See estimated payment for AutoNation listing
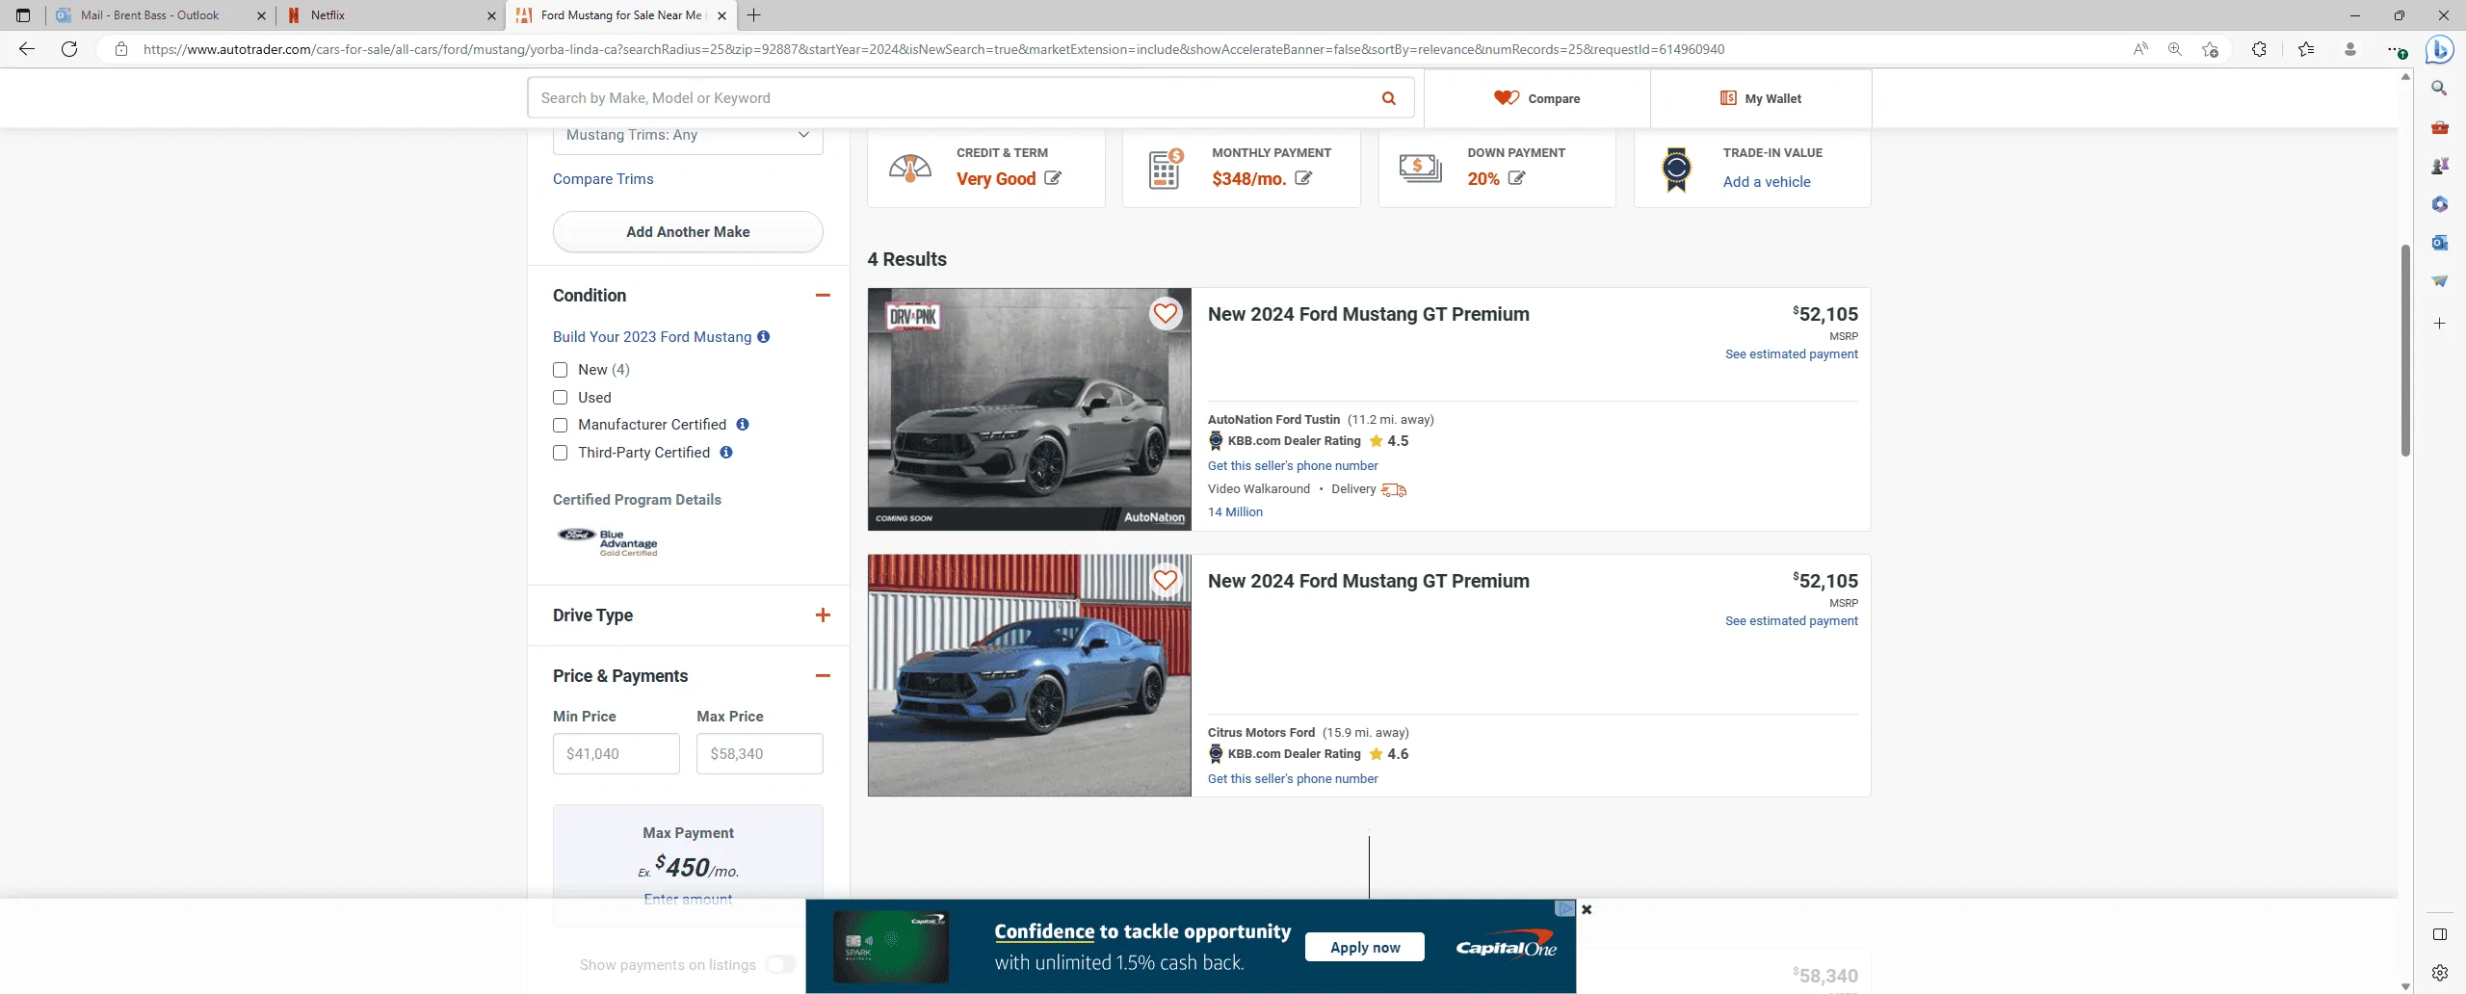The height and width of the screenshot is (994, 2466). pos(1792,354)
